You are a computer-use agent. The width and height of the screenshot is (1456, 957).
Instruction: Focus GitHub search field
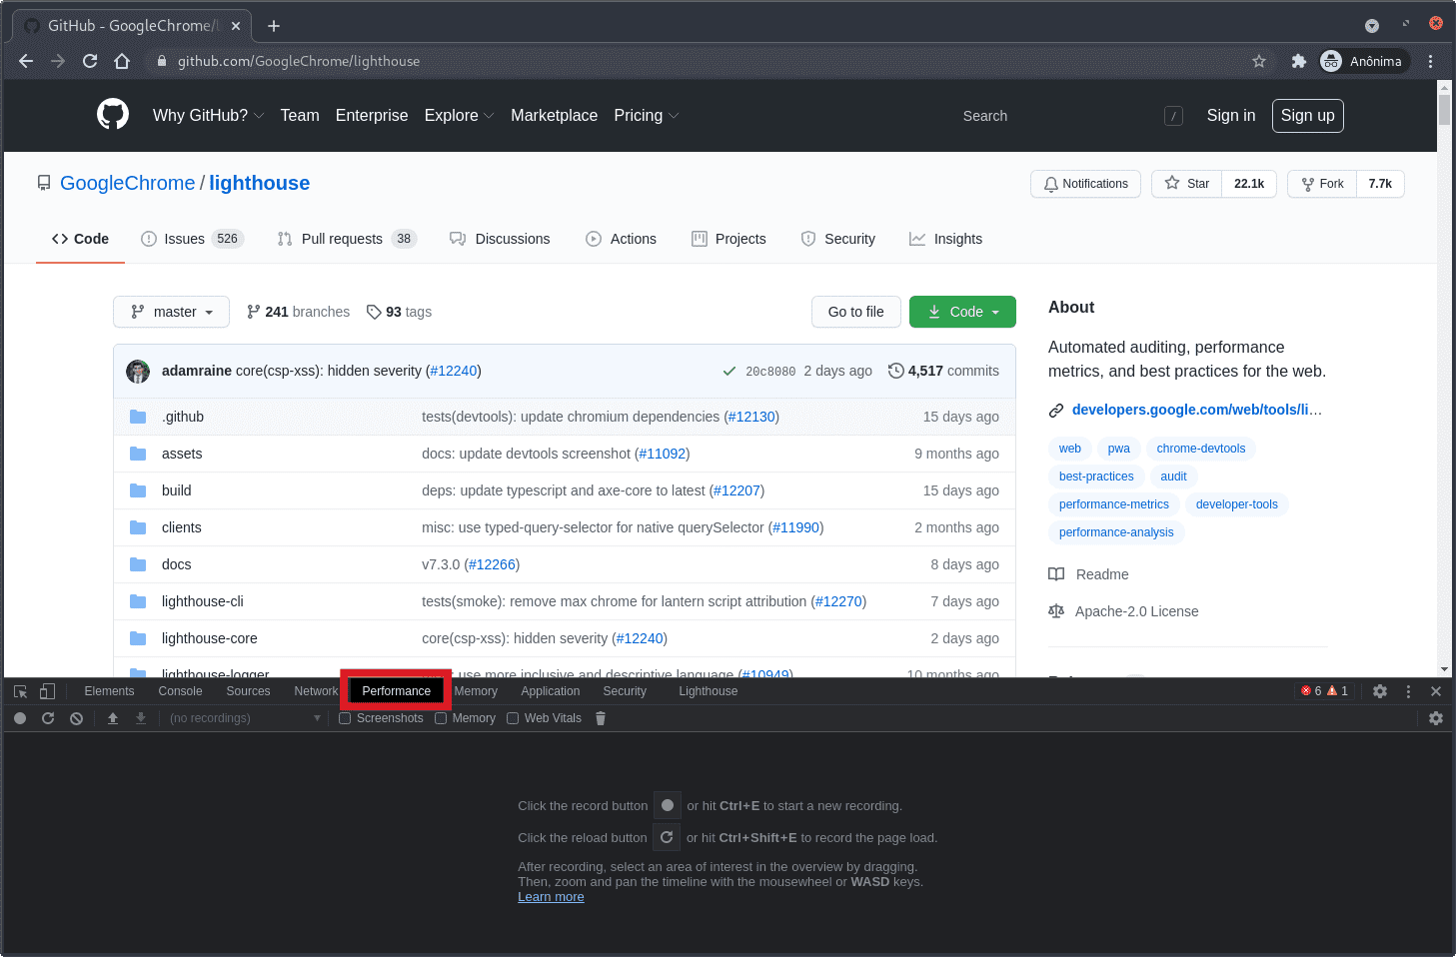[x=1071, y=116]
